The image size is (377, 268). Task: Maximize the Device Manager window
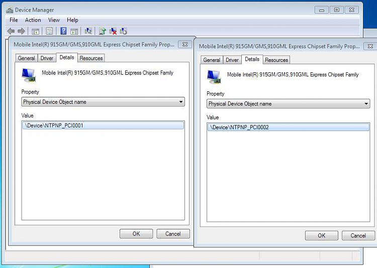337,10
